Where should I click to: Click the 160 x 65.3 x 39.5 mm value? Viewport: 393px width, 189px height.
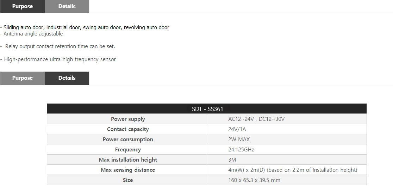tap(254, 180)
